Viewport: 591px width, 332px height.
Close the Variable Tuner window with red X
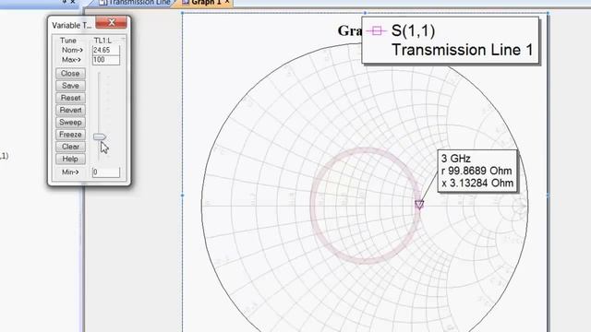111,22
